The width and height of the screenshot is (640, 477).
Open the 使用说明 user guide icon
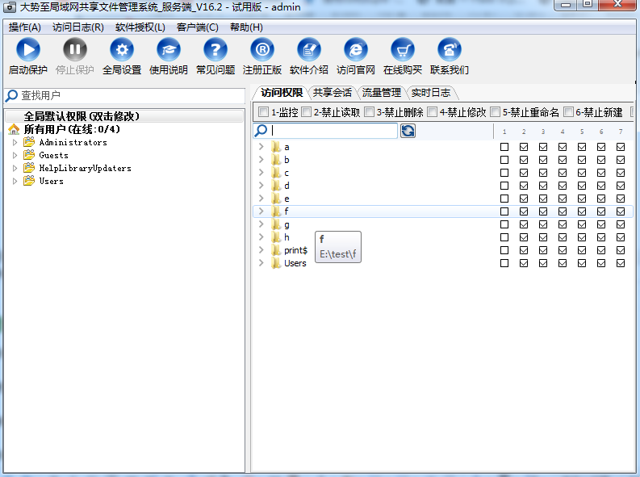pyautogui.click(x=169, y=50)
